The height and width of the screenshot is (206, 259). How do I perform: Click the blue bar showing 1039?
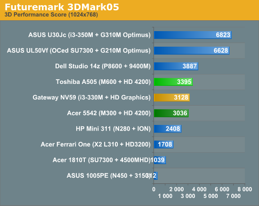[160, 160]
